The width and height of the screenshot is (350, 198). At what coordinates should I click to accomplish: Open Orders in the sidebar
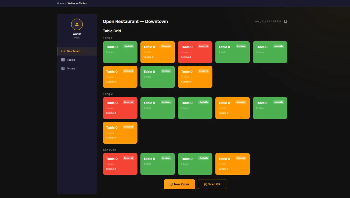point(77,69)
